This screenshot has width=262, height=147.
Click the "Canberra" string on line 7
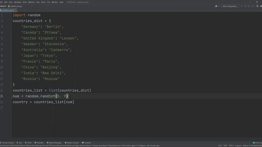tap(59, 50)
